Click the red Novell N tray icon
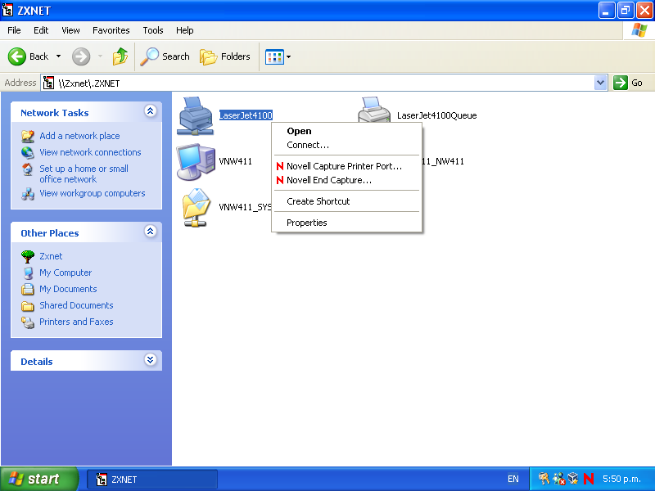655x491 pixels. 589,479
